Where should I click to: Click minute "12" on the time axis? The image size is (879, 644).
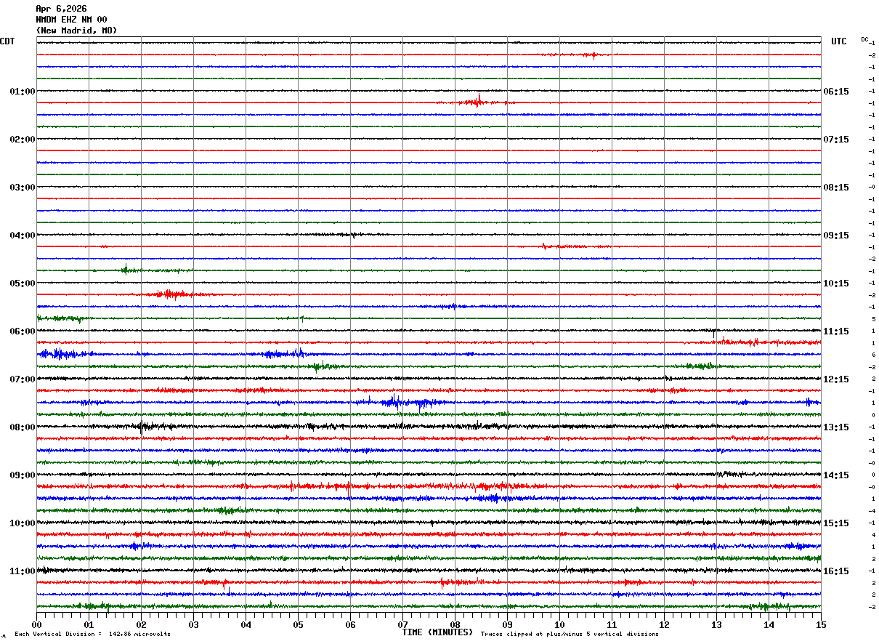point(664,624)
